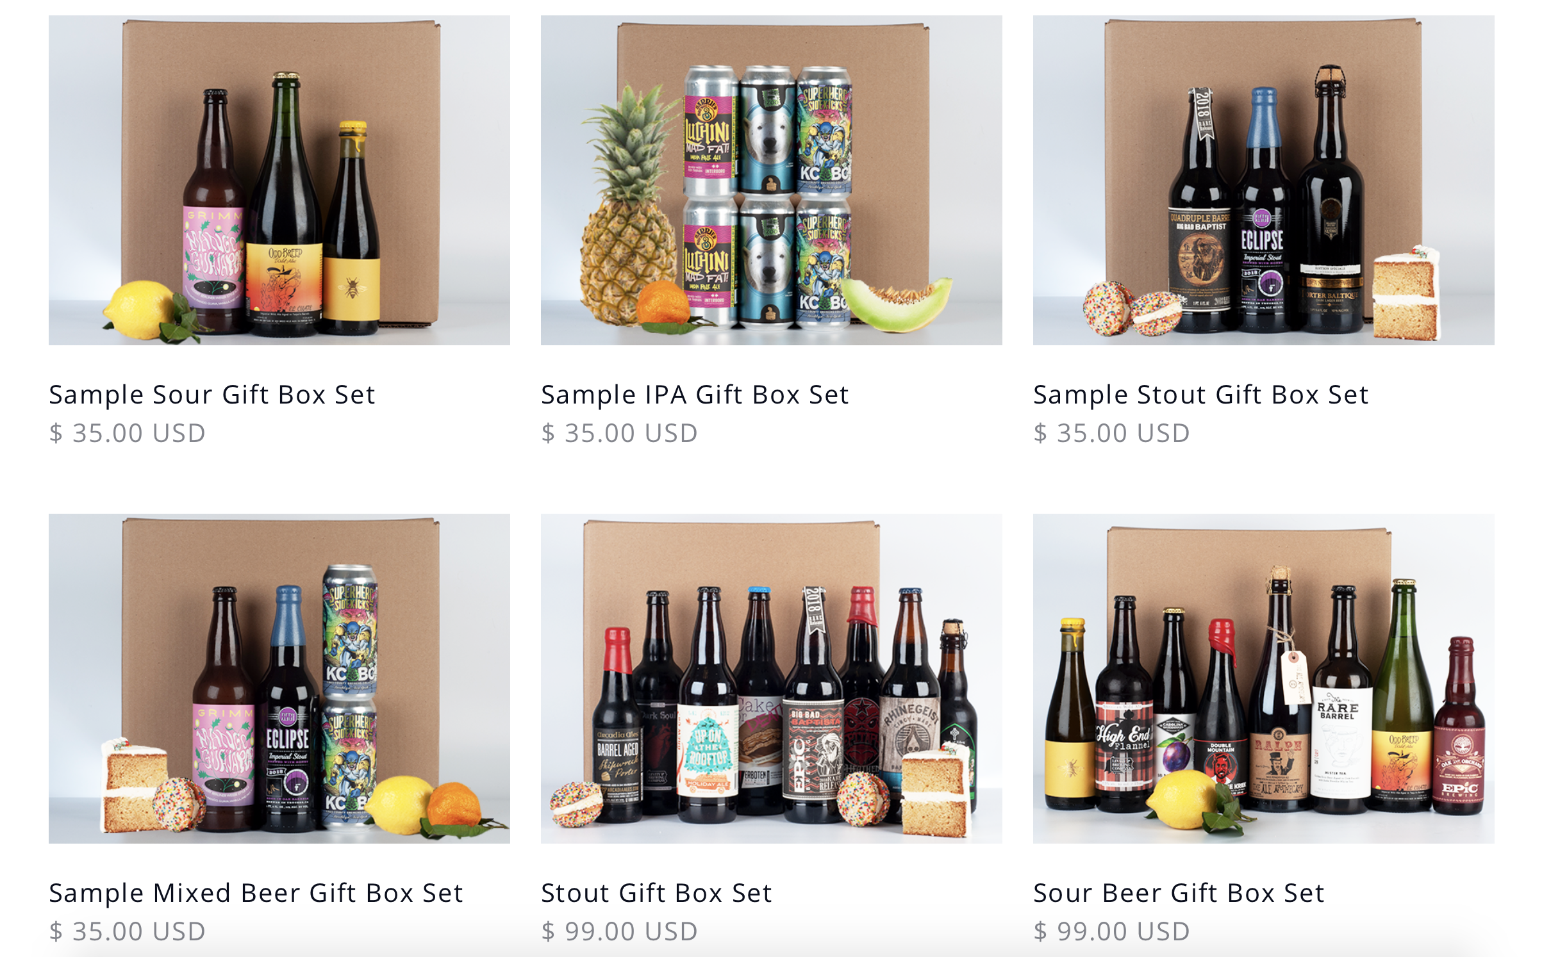The image size is (1551, 957).
Task: Click the Sample Sour Gift Box Set title
Action: 212,395
